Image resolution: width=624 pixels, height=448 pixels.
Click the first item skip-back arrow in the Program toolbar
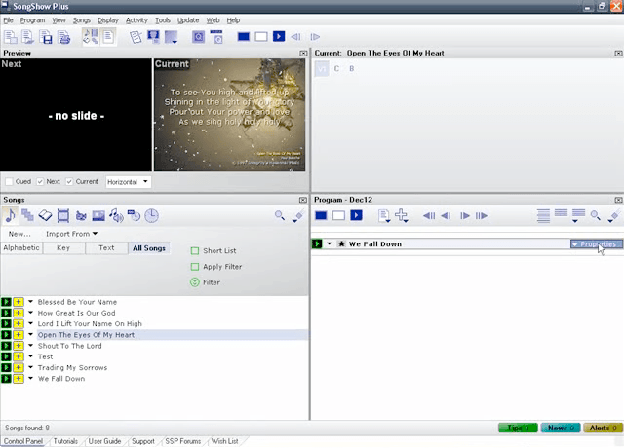[x=428, y=216]
